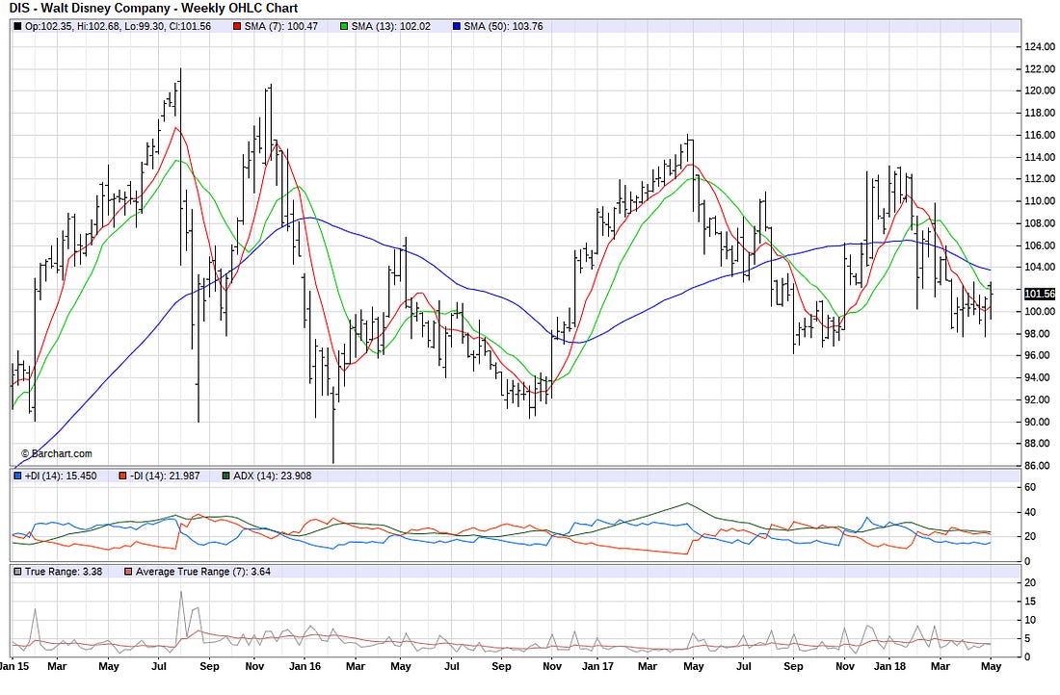Click the 10 label on True Range axis

(x=1030, y=620)
